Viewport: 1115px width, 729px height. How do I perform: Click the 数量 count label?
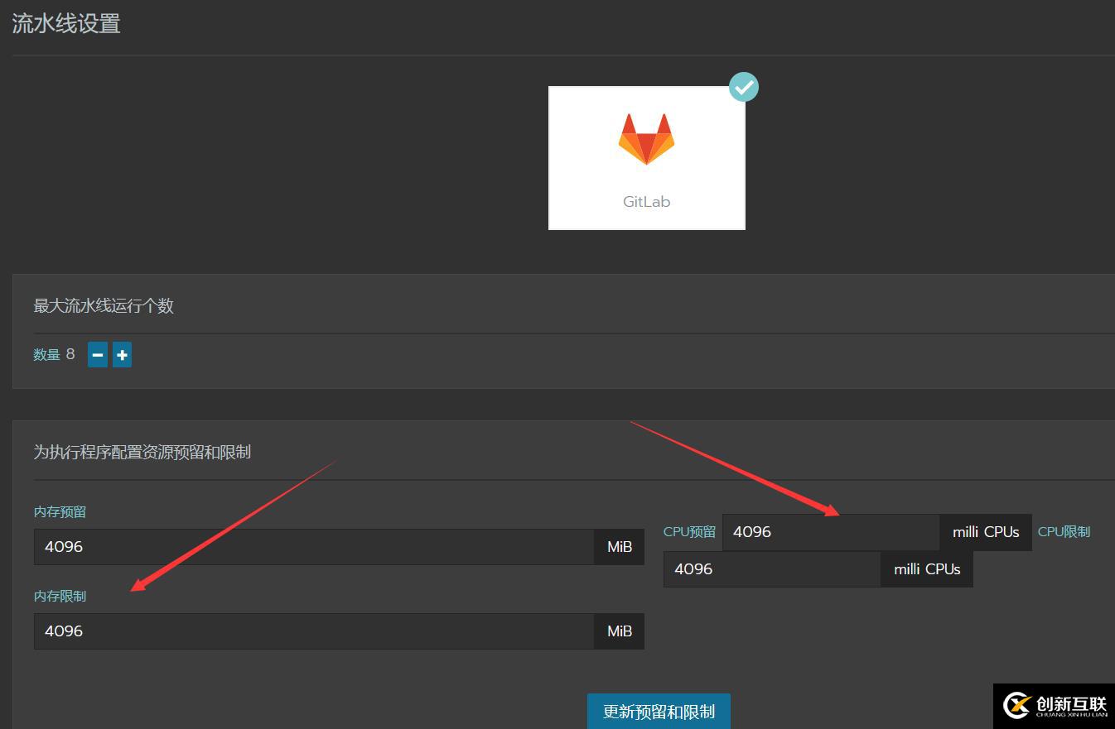46,355
